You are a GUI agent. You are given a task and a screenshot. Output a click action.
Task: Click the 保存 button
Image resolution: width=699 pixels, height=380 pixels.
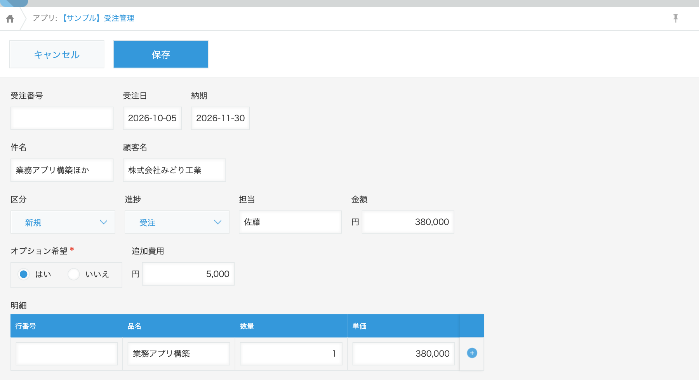click(x=161, y=54)
